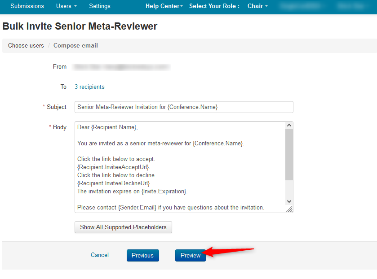The height and width of the screenshot is (279, 377).
Task: Click the 'Dear {Recipient.Name},' line in the body
Action: click(x=107, y=127)
